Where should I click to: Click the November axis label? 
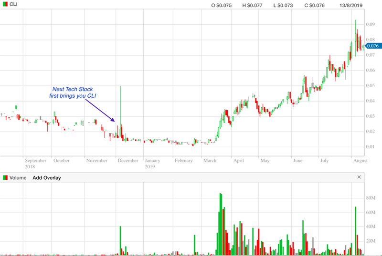coord(97,161)
